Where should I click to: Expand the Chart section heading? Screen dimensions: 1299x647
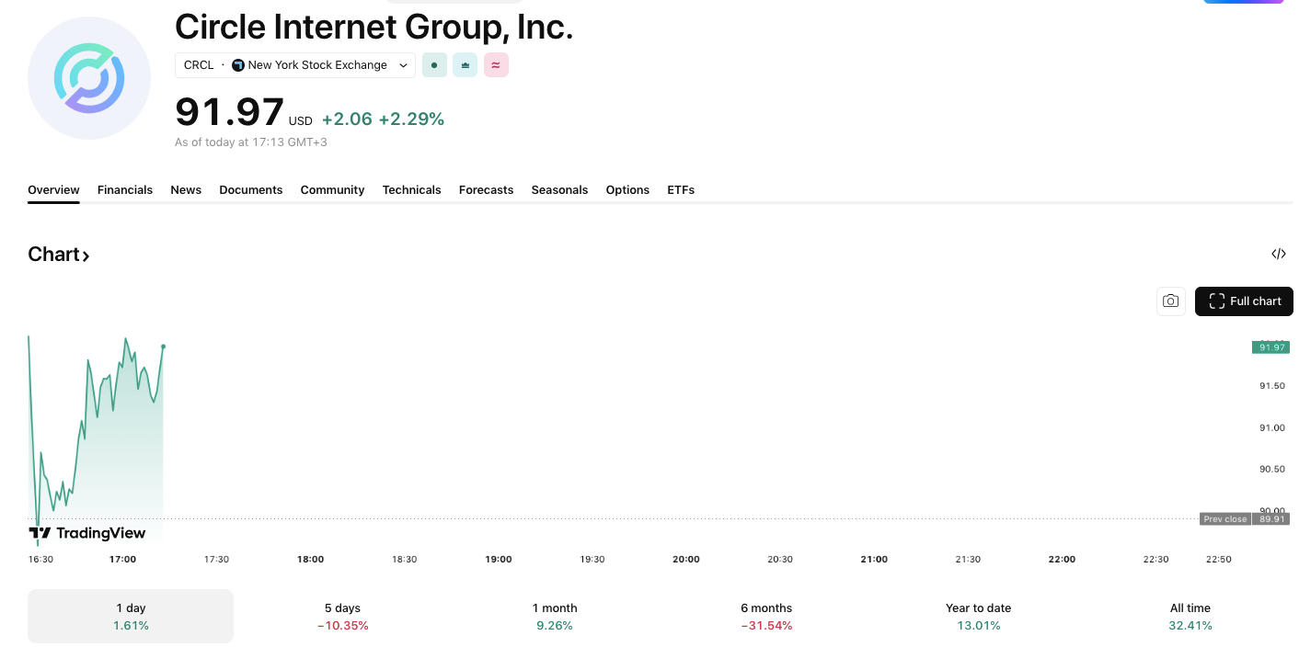(59, 255)
